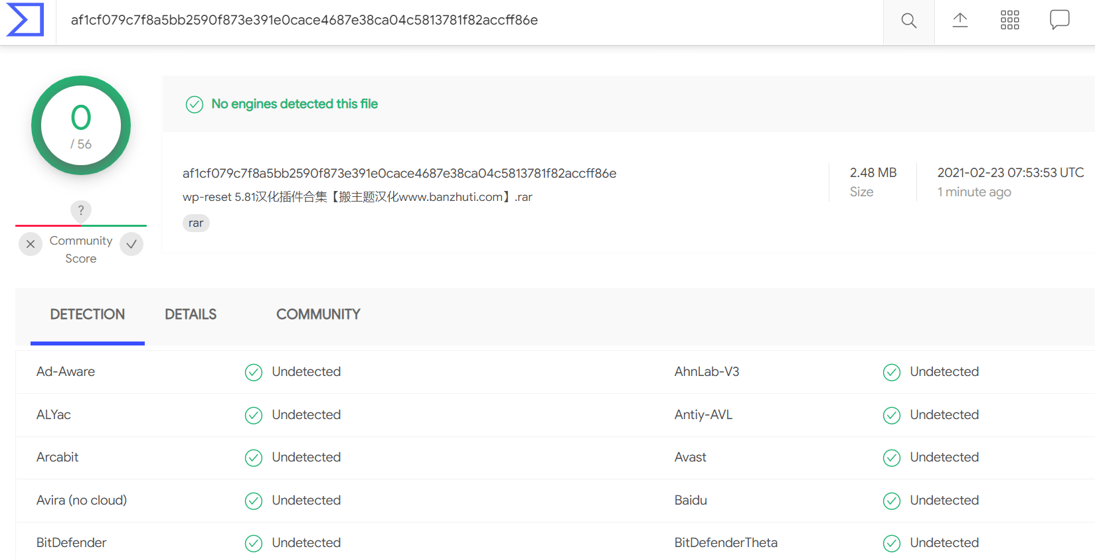This screenshot has height=559, width=1095.
Task: Vote harmless with the checkmark button
Action: (x=131, y=244)
